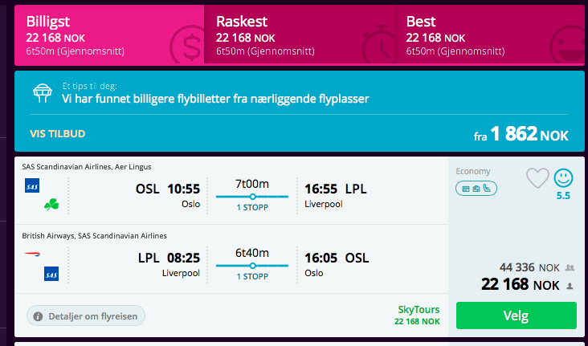The image size is (588, 346).
Task: Show return 1 STOPP stopover info
Action: point(252,277)
